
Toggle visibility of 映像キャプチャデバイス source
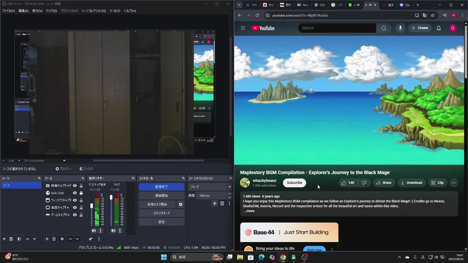[75, 186]
